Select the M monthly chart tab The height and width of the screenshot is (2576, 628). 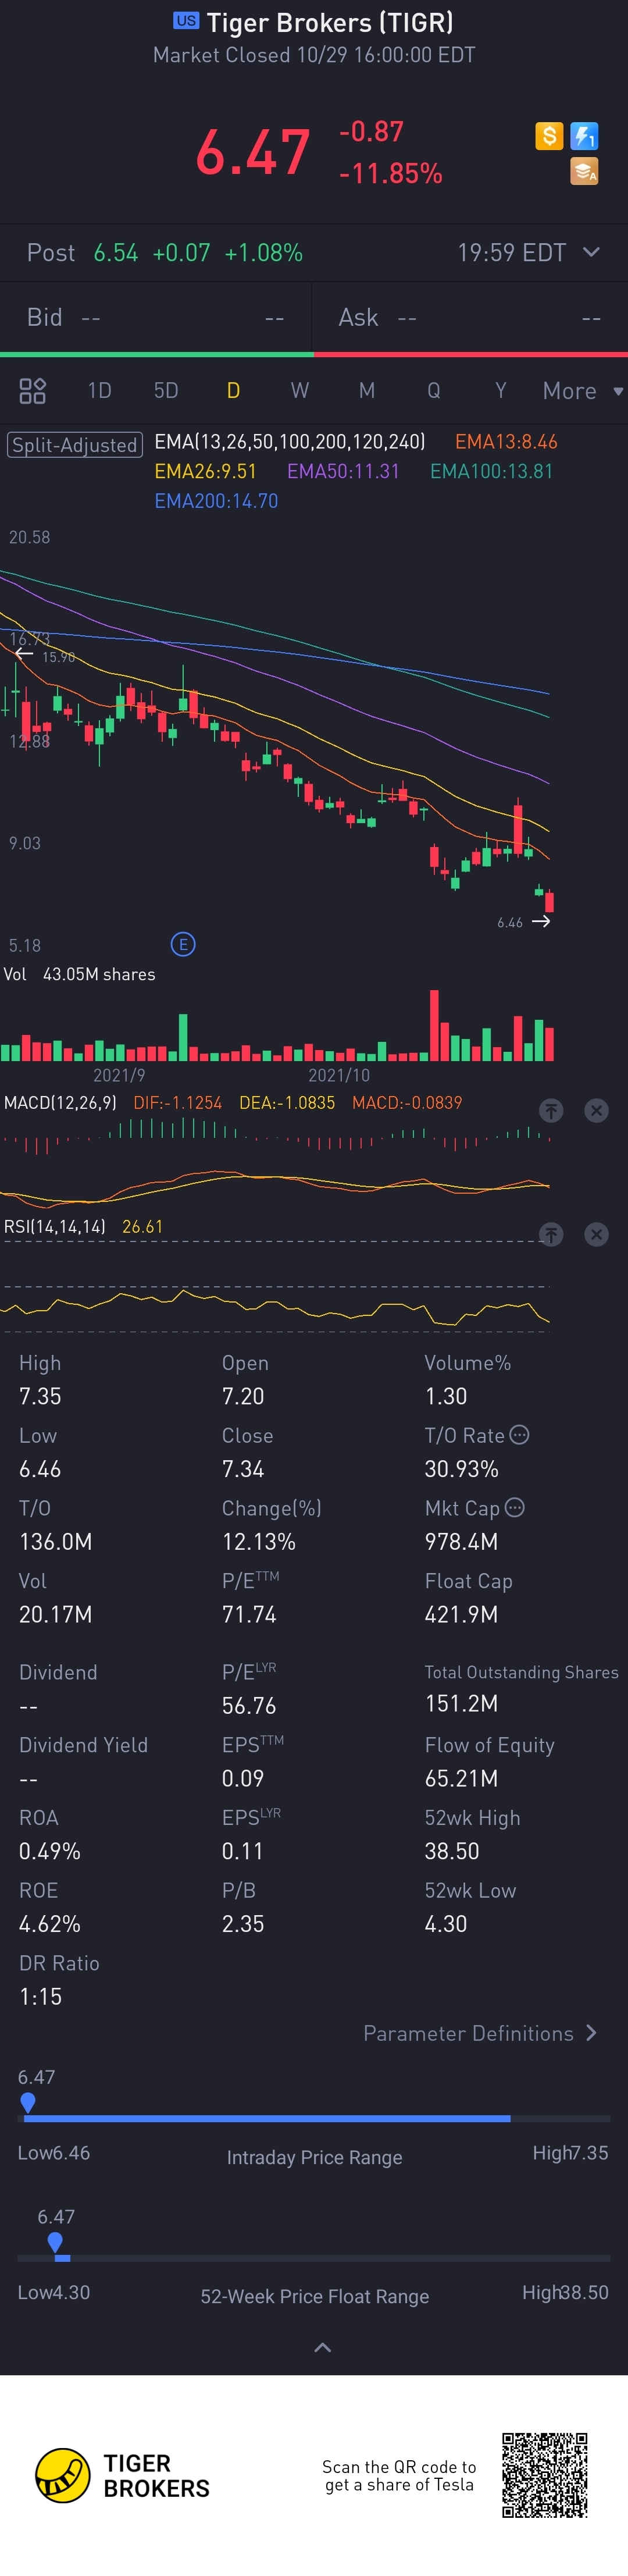pos(367,391)
